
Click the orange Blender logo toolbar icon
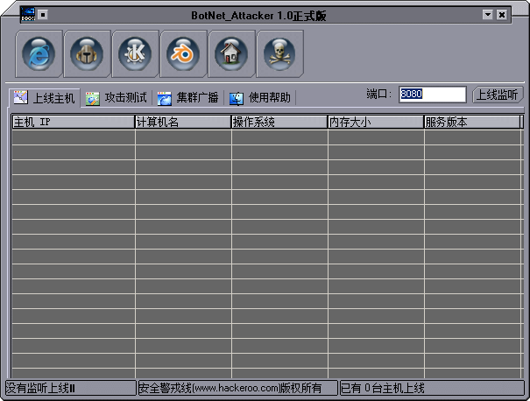click(x=184, y=53)
